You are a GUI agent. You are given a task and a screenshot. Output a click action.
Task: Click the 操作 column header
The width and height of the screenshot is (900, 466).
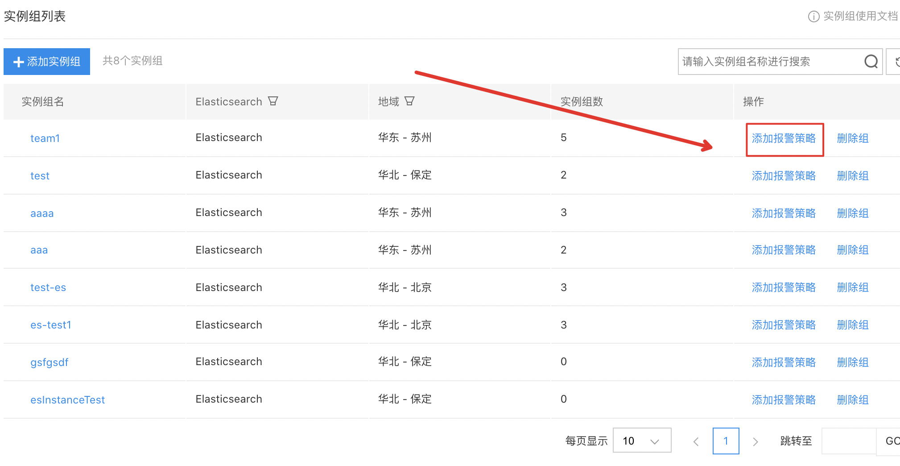click(x=754, y=102)
